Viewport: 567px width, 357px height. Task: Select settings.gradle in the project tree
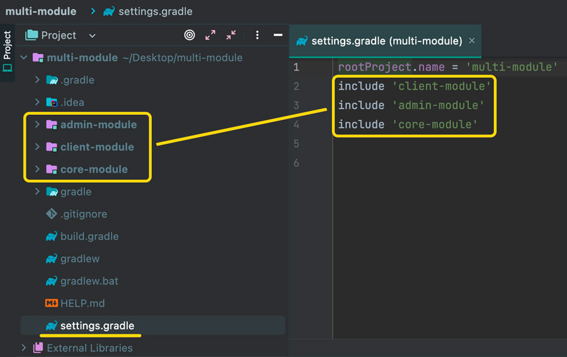tap(97, 325)
